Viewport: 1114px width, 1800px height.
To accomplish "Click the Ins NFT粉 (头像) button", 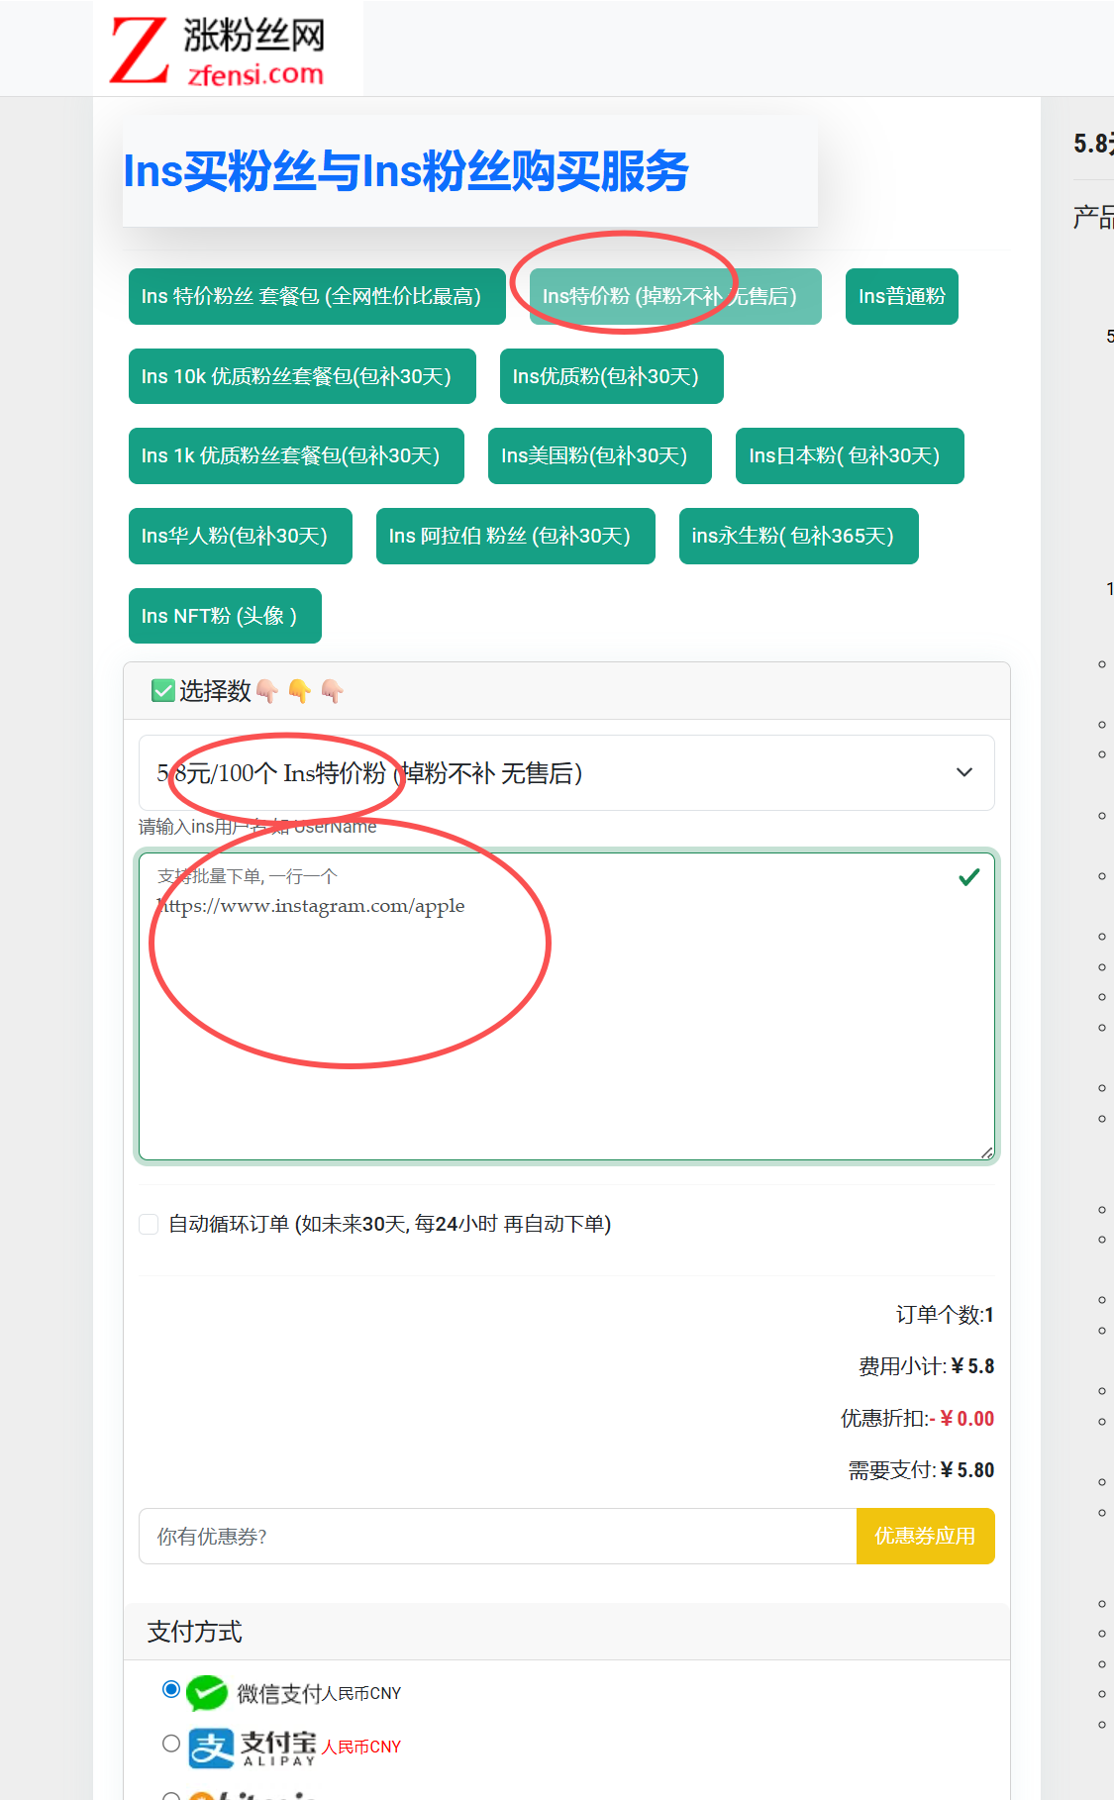I will [x=225, y=616].
